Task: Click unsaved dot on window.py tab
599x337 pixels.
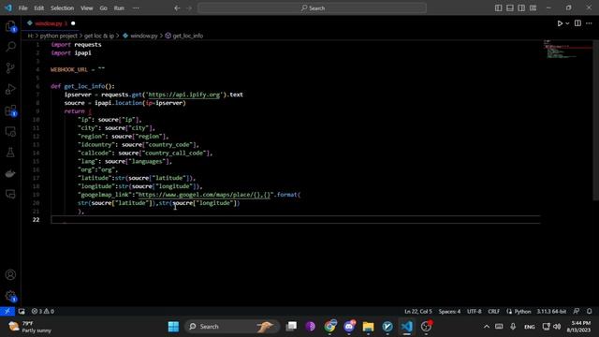Action: [x=73, y=23]
